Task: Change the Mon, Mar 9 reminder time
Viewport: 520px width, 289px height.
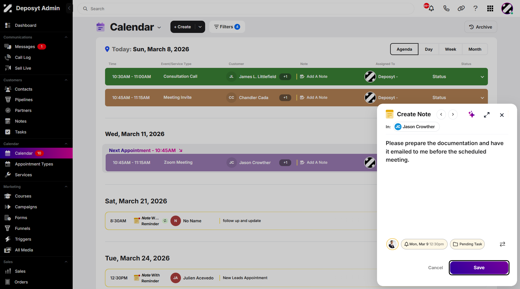Action: click(x=424, y=244)
